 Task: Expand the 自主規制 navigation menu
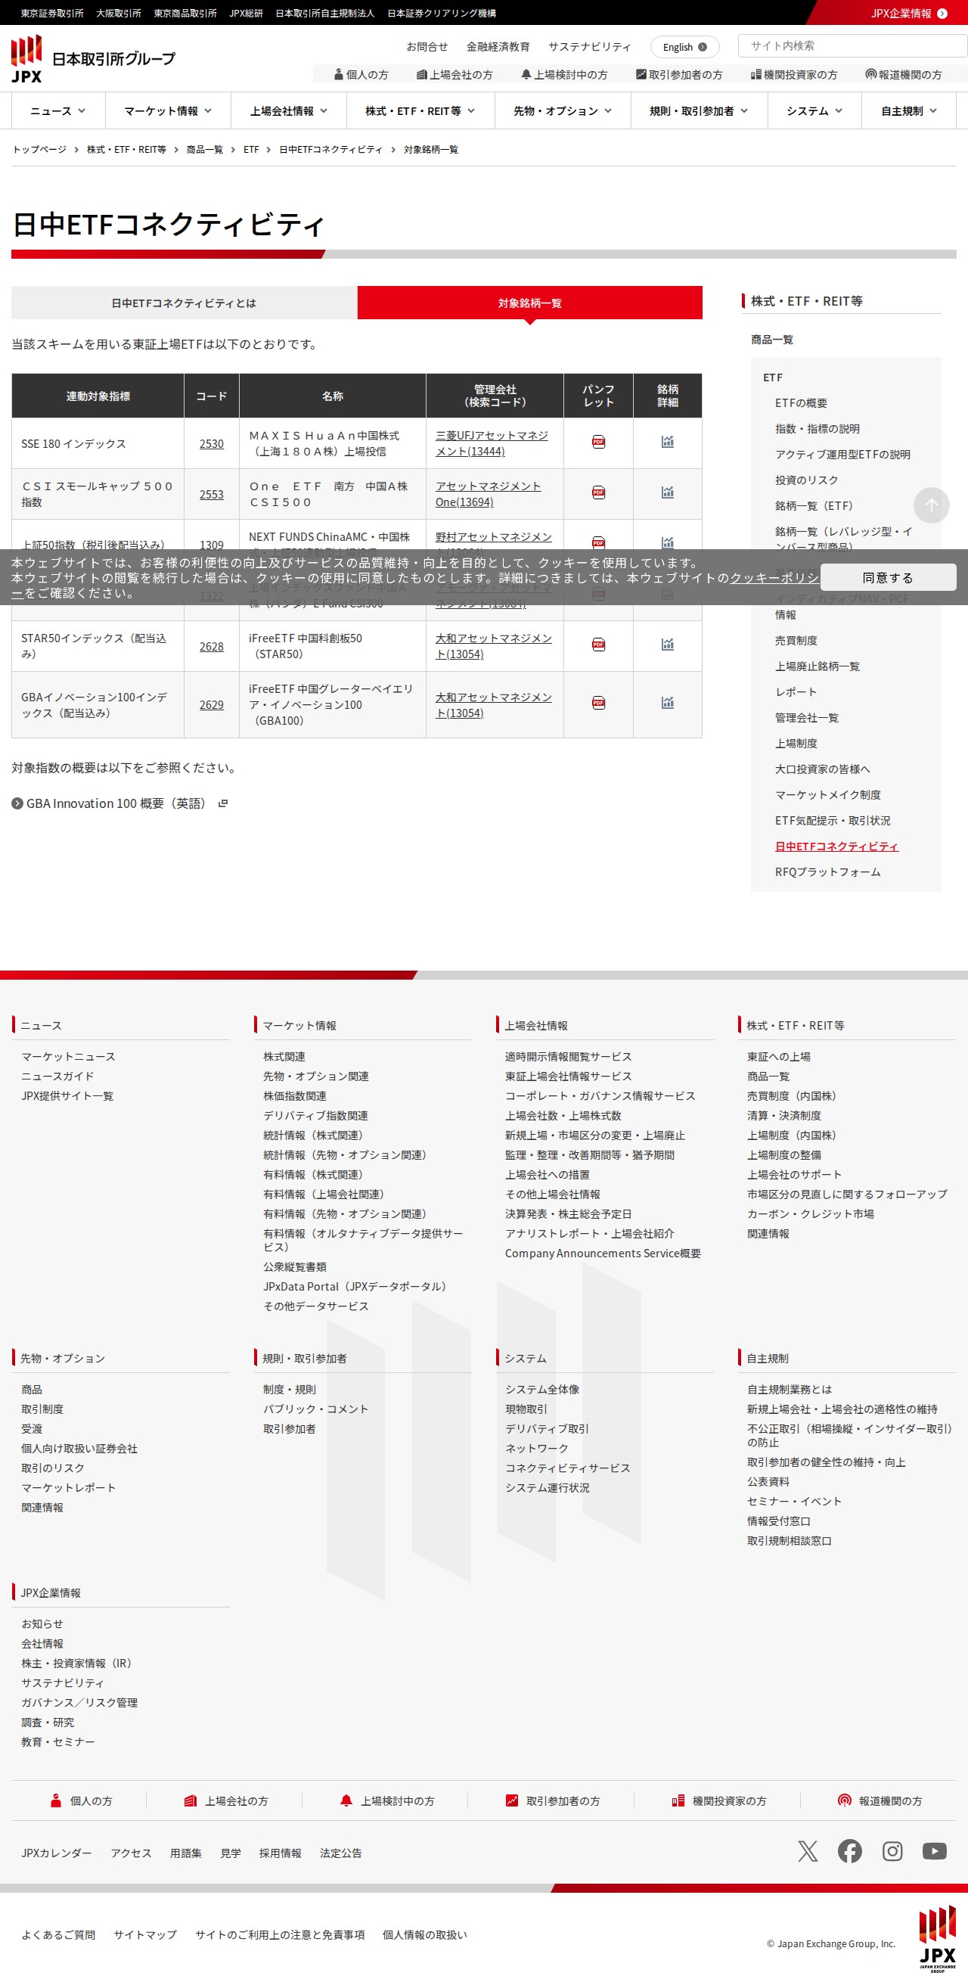[x=908, y=110]
